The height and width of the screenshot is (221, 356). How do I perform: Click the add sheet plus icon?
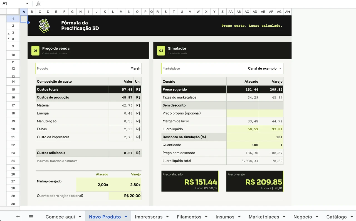pyautogui.click(x=18, y=217)
